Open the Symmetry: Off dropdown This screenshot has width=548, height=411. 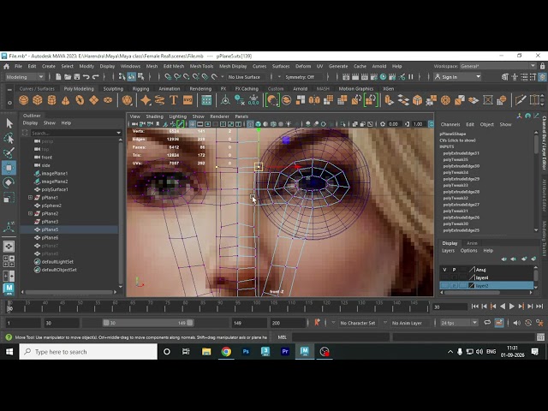pyautogui.click(x=299, y=77)
